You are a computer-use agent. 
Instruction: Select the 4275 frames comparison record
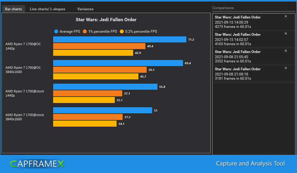tap(254, 22)
